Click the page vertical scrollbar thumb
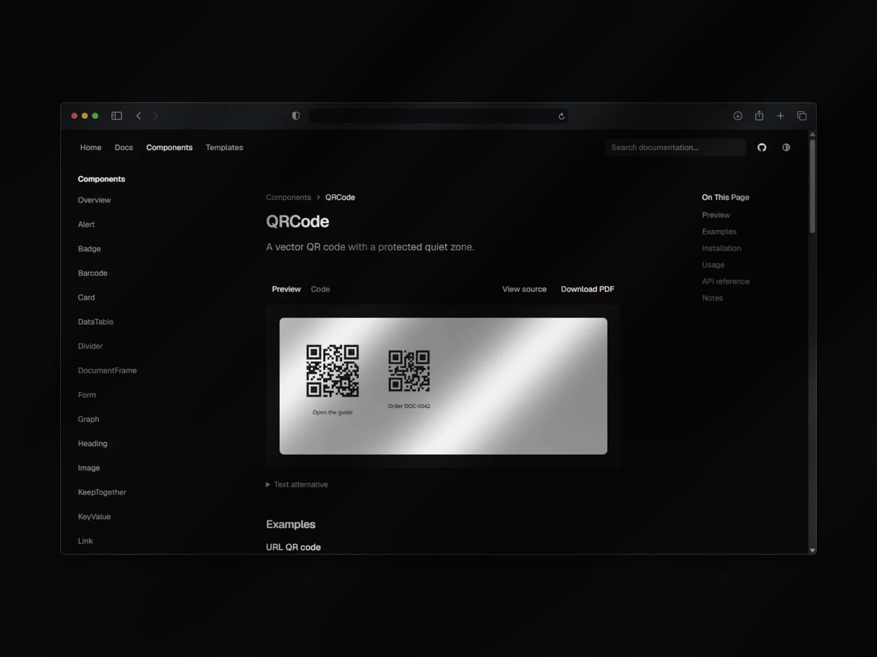 click(812, 186)
